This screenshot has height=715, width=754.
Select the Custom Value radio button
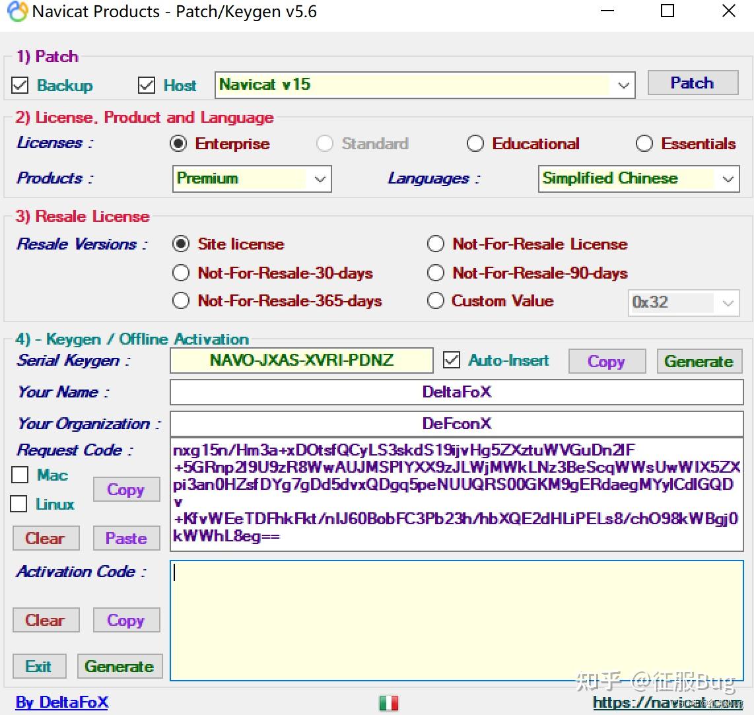point(436,300)
